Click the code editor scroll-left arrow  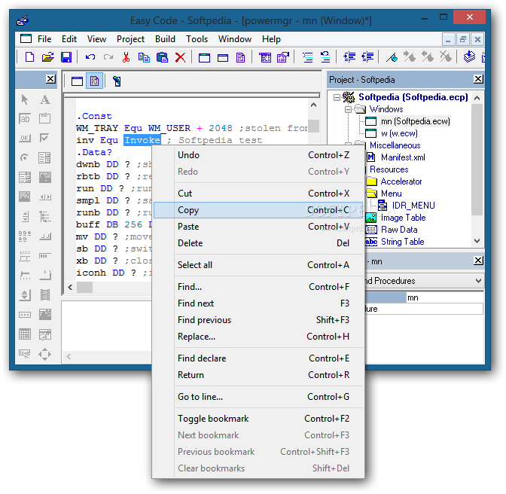pyautogui.click(x=70, y=287)
